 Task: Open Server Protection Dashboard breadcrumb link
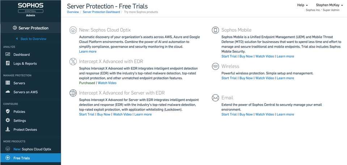click(x=101, y=12)
